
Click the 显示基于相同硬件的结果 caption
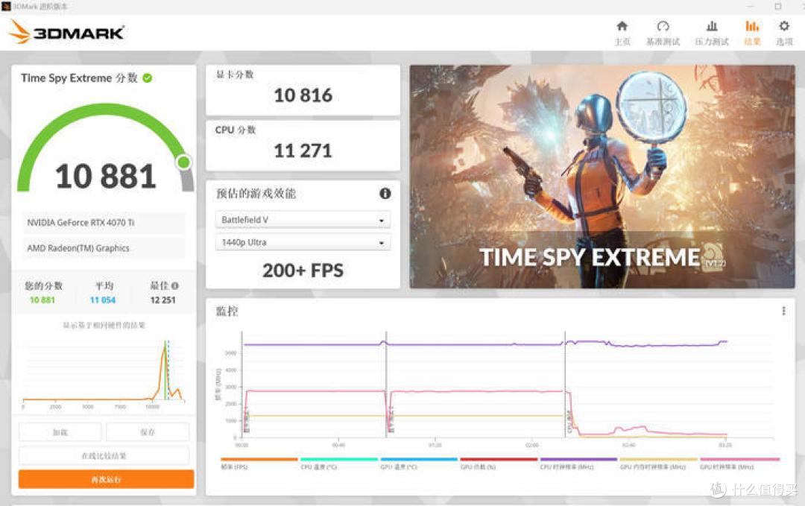coord(104,326)
